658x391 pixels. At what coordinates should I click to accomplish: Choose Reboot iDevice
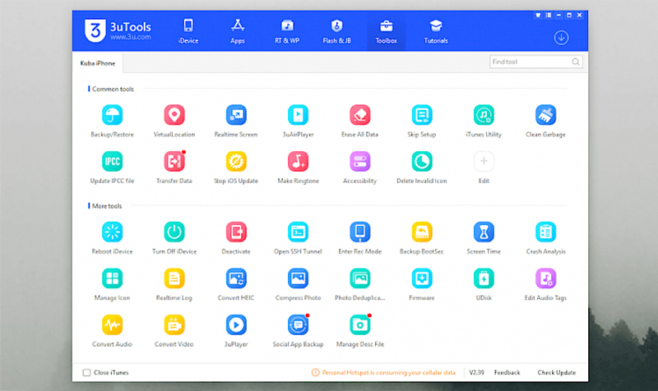112,232
